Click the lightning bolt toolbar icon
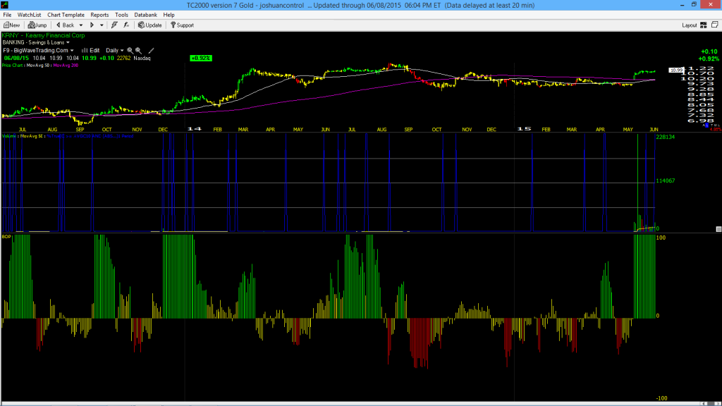 (114, 25)
